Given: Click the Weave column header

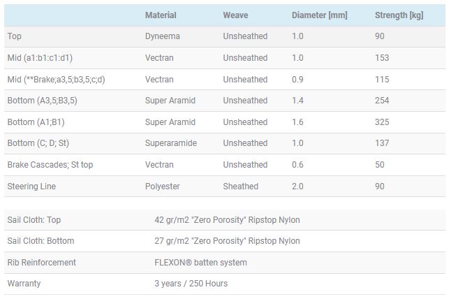Looking at the screenshot, I should click(x=235, y=15).
